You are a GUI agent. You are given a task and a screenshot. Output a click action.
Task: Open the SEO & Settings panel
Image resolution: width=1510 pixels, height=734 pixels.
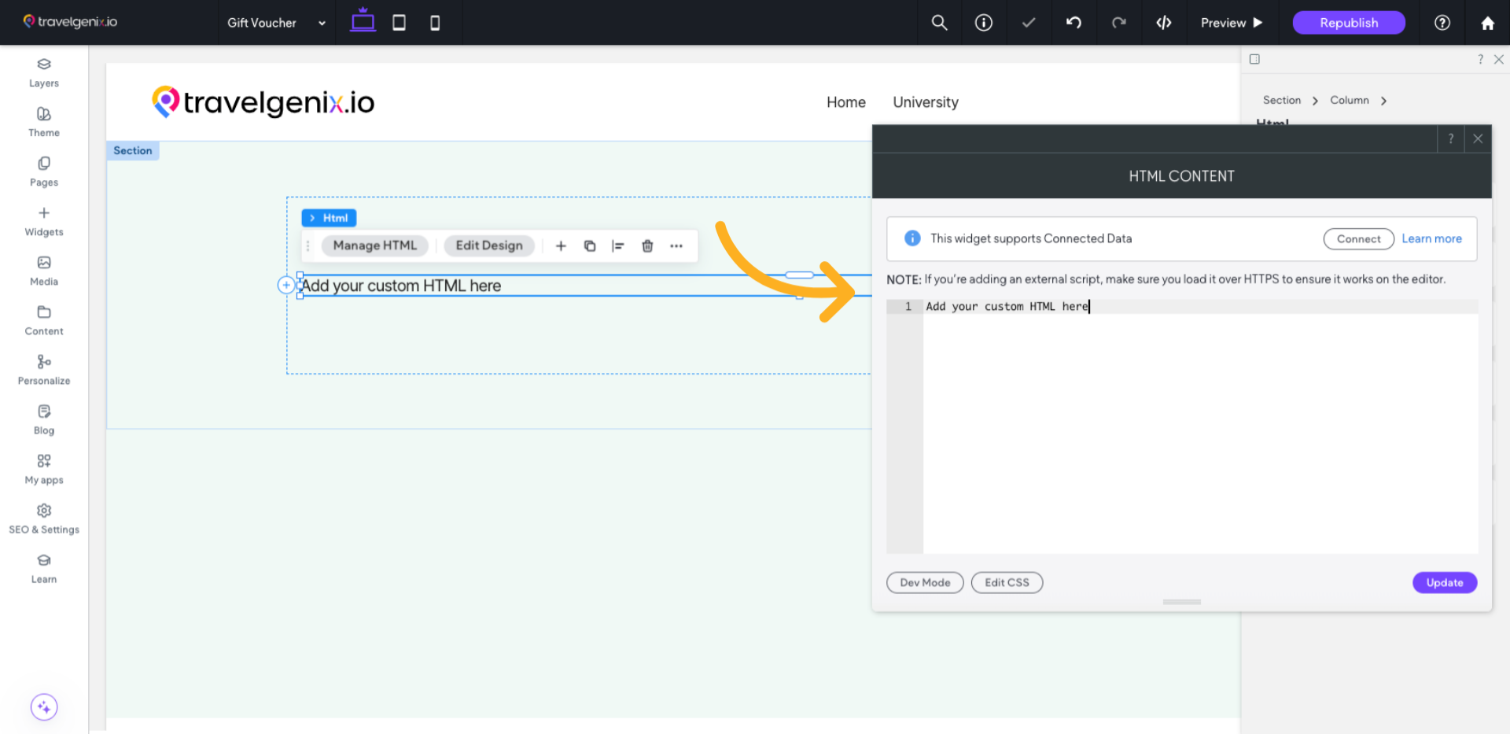(x=43, y=517)
